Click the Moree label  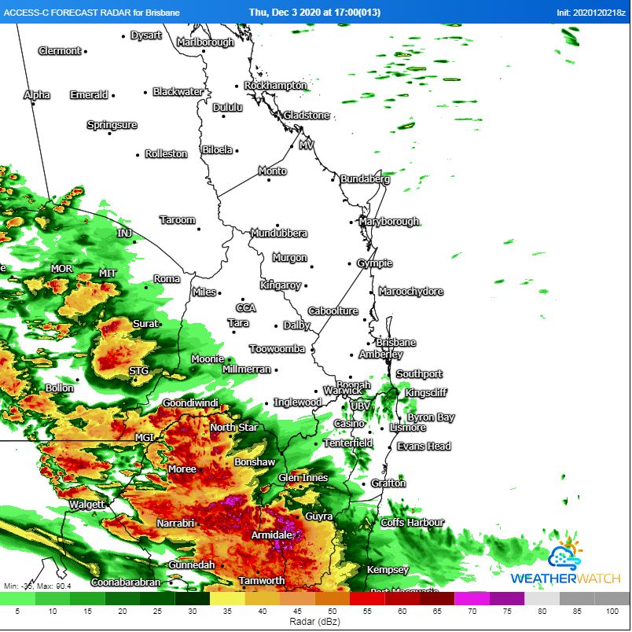pyautogui.click(x=182, y=468)
